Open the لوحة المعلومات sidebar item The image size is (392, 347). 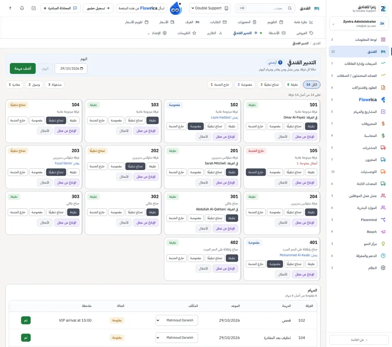[359, 40]
